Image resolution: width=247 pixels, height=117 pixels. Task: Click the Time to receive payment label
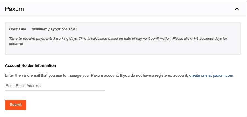coord(30,39)
